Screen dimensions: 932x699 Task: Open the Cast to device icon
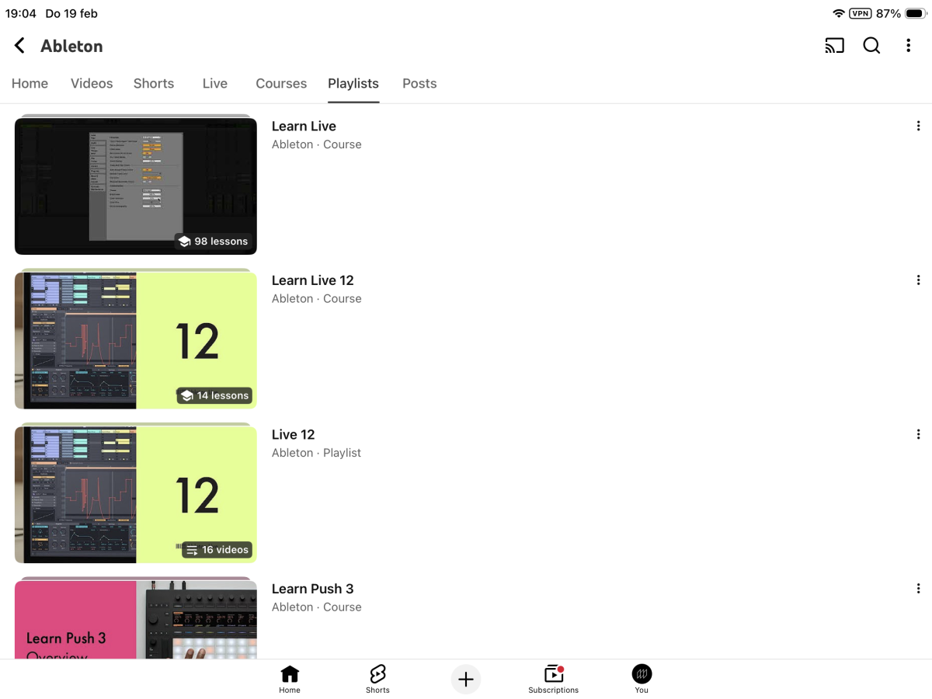coord(834,46)
